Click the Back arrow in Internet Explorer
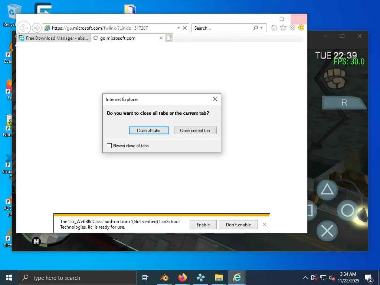The image size is (380, 285). pyautogui.click(x=24, y=28)
